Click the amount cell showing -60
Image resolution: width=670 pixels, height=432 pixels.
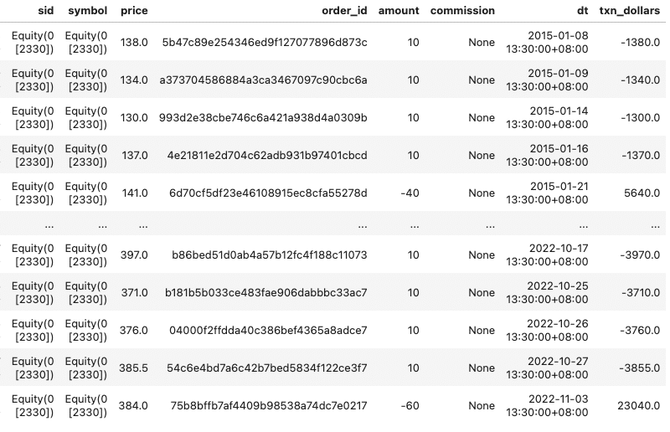pos(410,405)
